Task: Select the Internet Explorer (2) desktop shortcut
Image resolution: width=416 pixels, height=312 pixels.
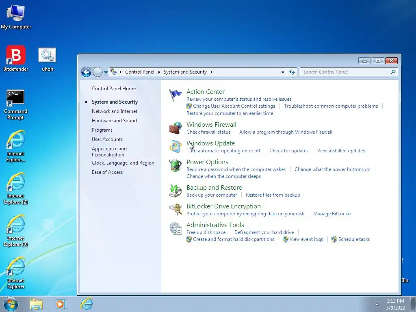Action: click(16, 188)
